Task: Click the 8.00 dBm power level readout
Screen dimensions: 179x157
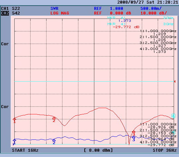Action: [98, 150]
